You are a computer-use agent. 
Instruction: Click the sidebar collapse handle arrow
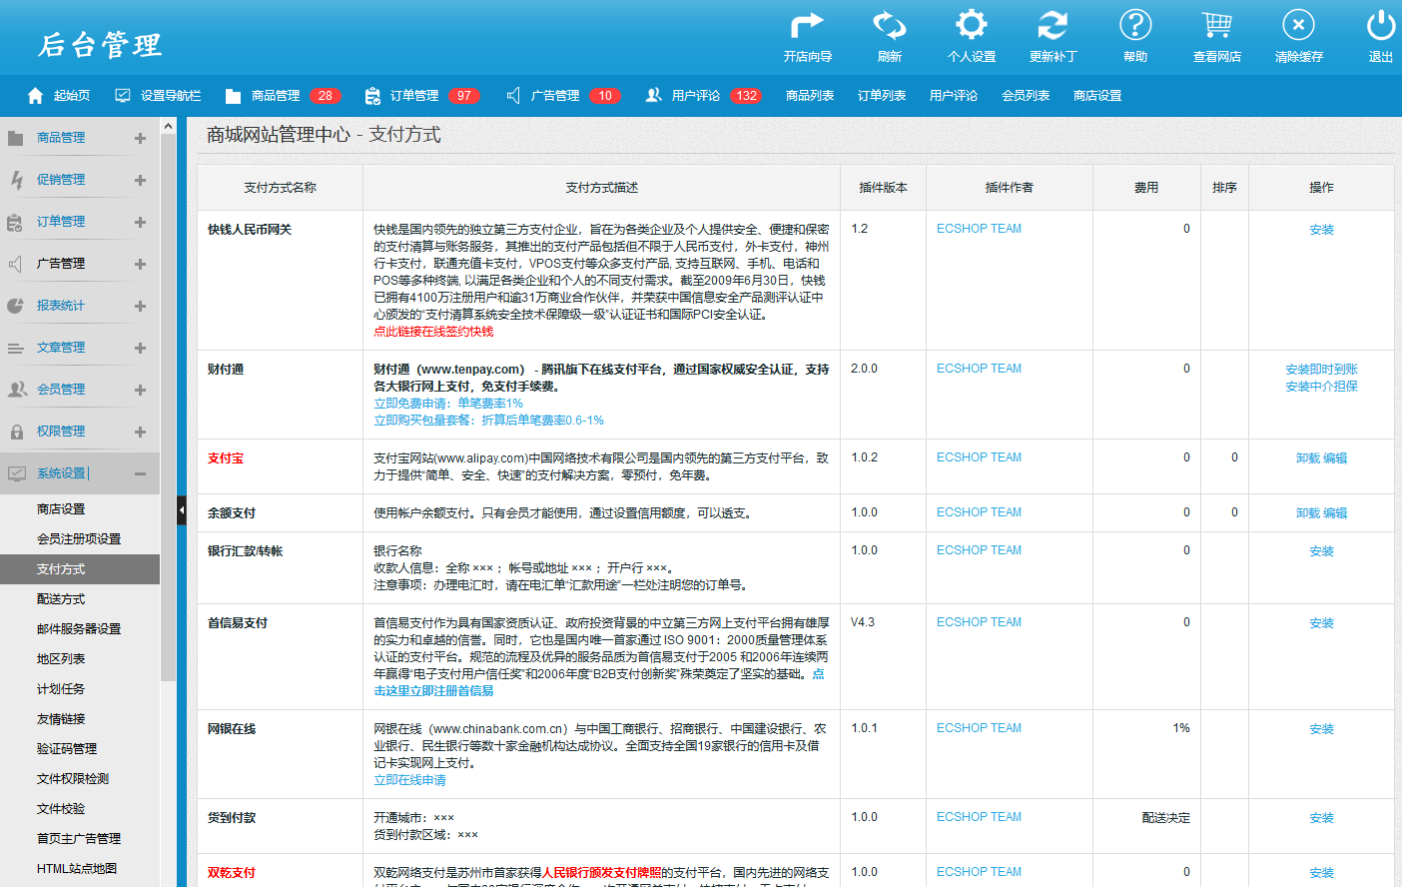coord(182,510)
